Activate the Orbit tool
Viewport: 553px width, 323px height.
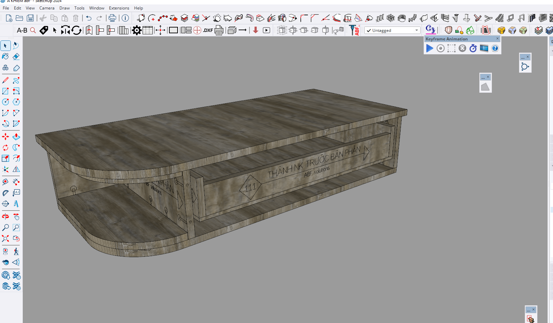coord(5,216)
